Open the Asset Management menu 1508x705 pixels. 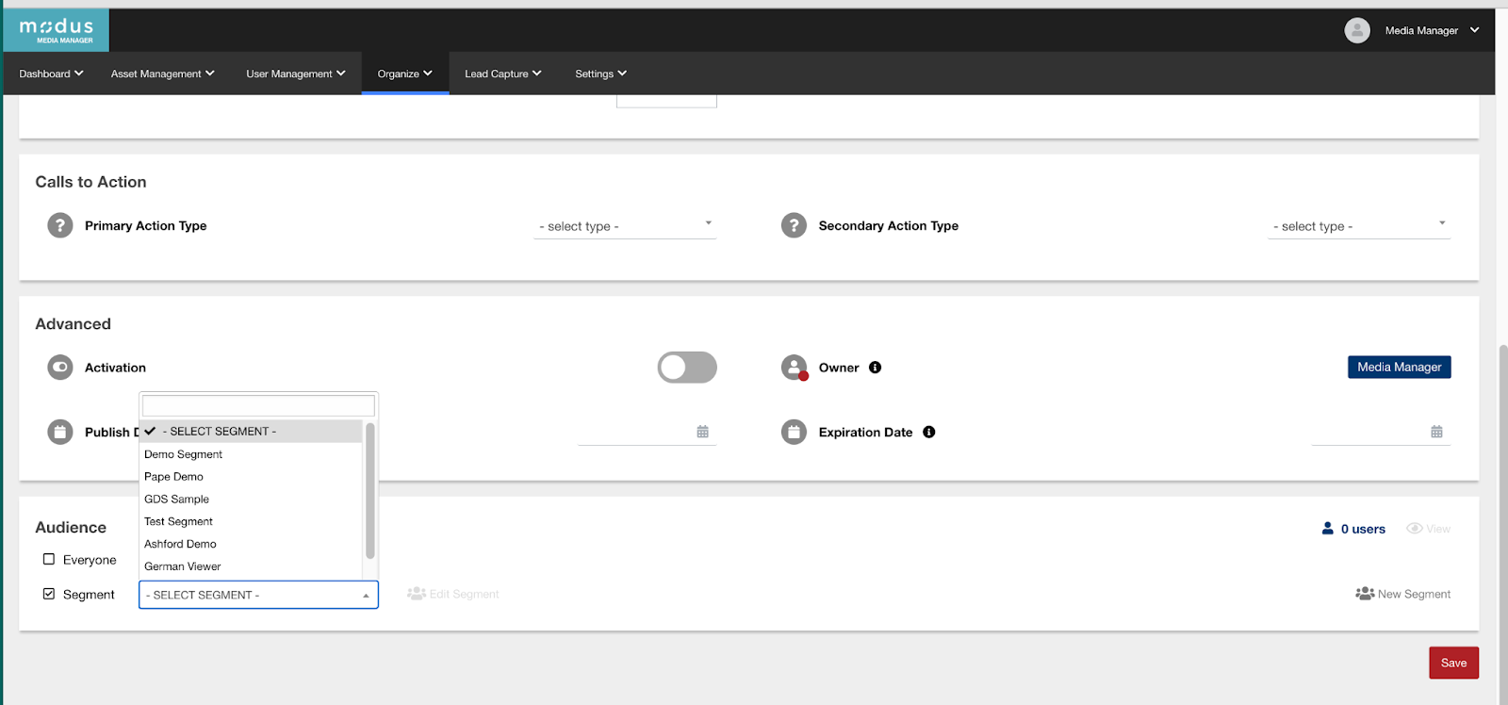pos(162,74)
